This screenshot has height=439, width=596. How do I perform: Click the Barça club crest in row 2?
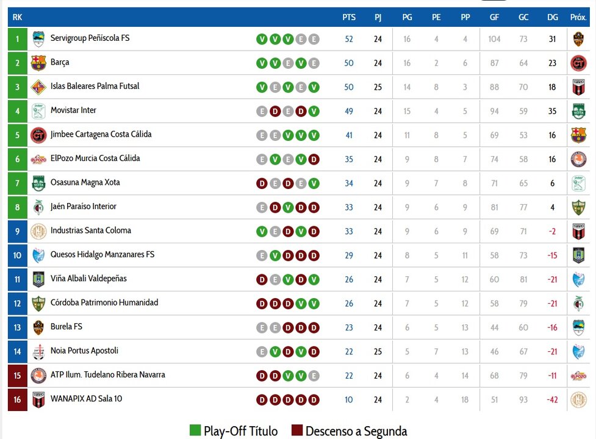point(38,63)
